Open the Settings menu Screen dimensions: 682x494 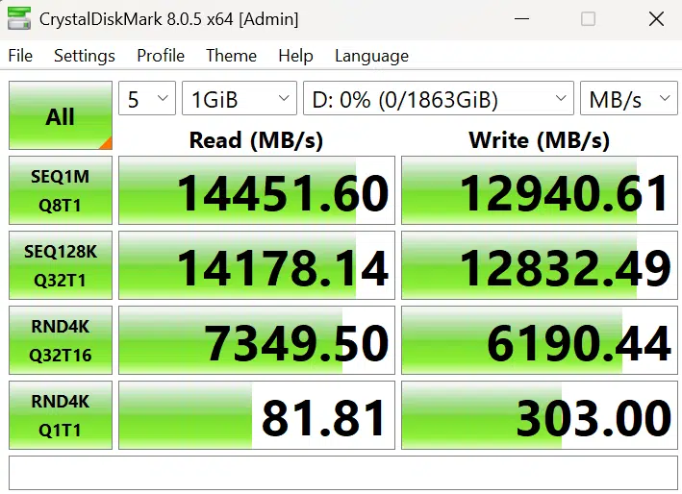pyautogui.click(x=85, y=56)
